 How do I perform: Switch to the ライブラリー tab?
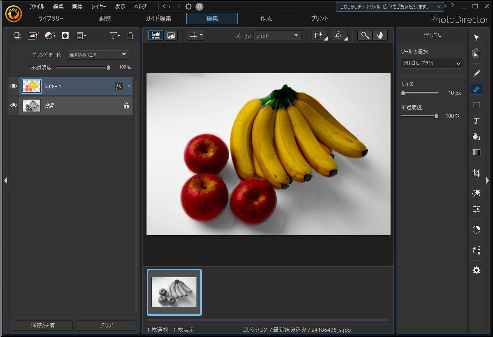pyautogui.click(x=51, y=19)
